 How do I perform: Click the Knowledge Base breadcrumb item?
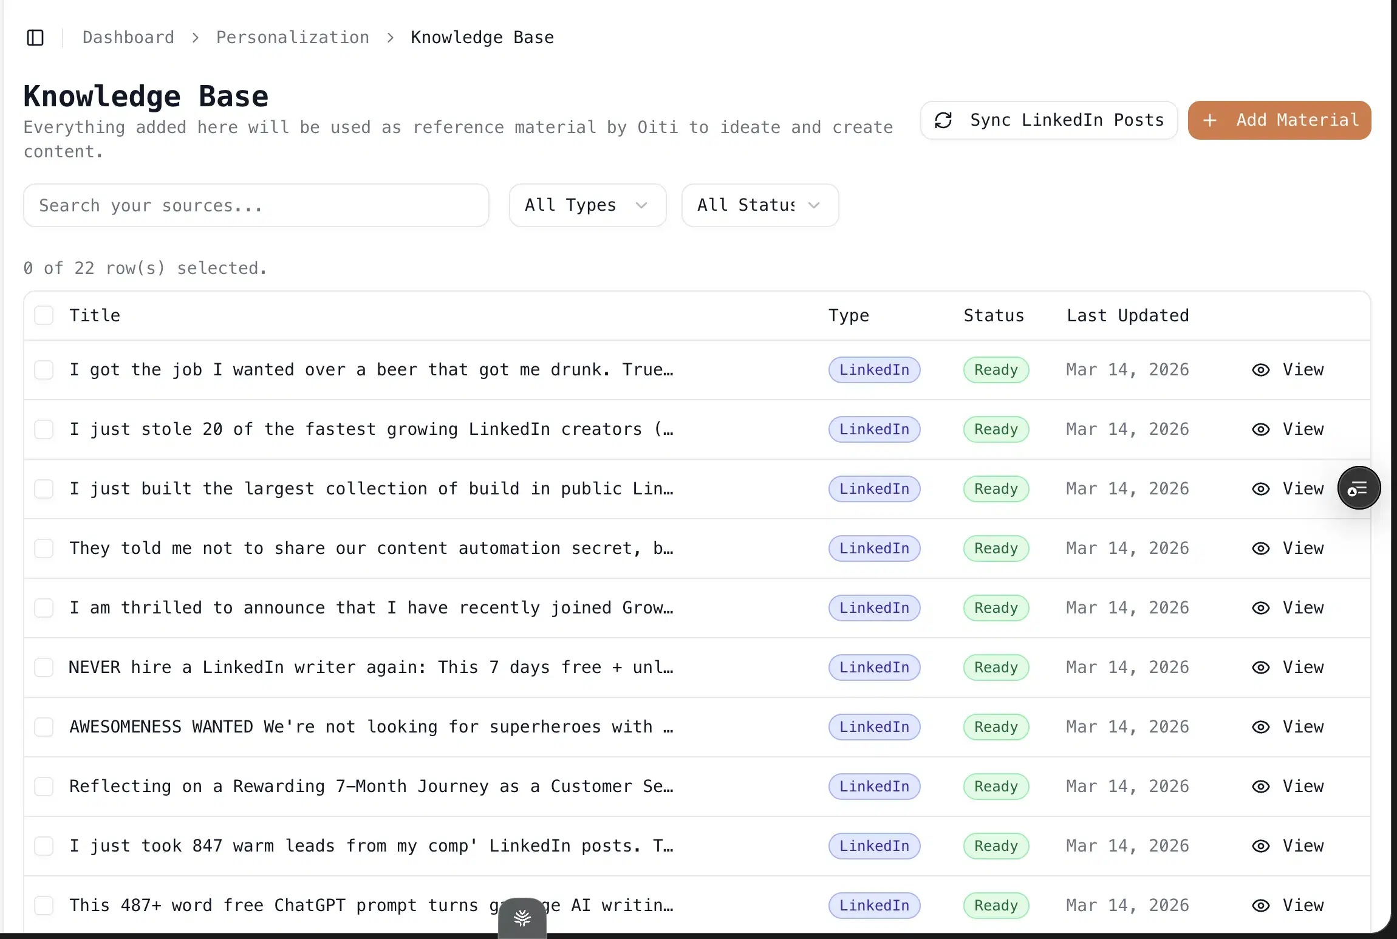click(x=482, y=38)
